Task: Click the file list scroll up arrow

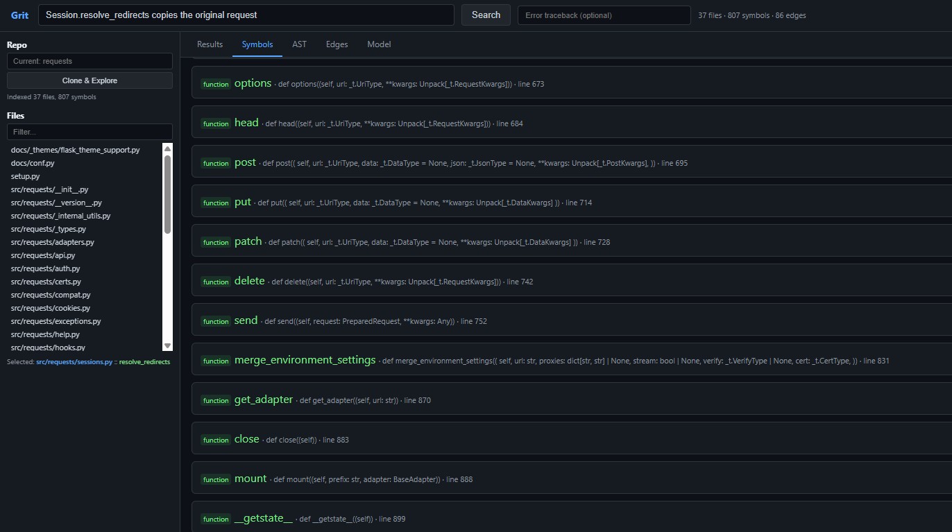Action: click(167, 149)
